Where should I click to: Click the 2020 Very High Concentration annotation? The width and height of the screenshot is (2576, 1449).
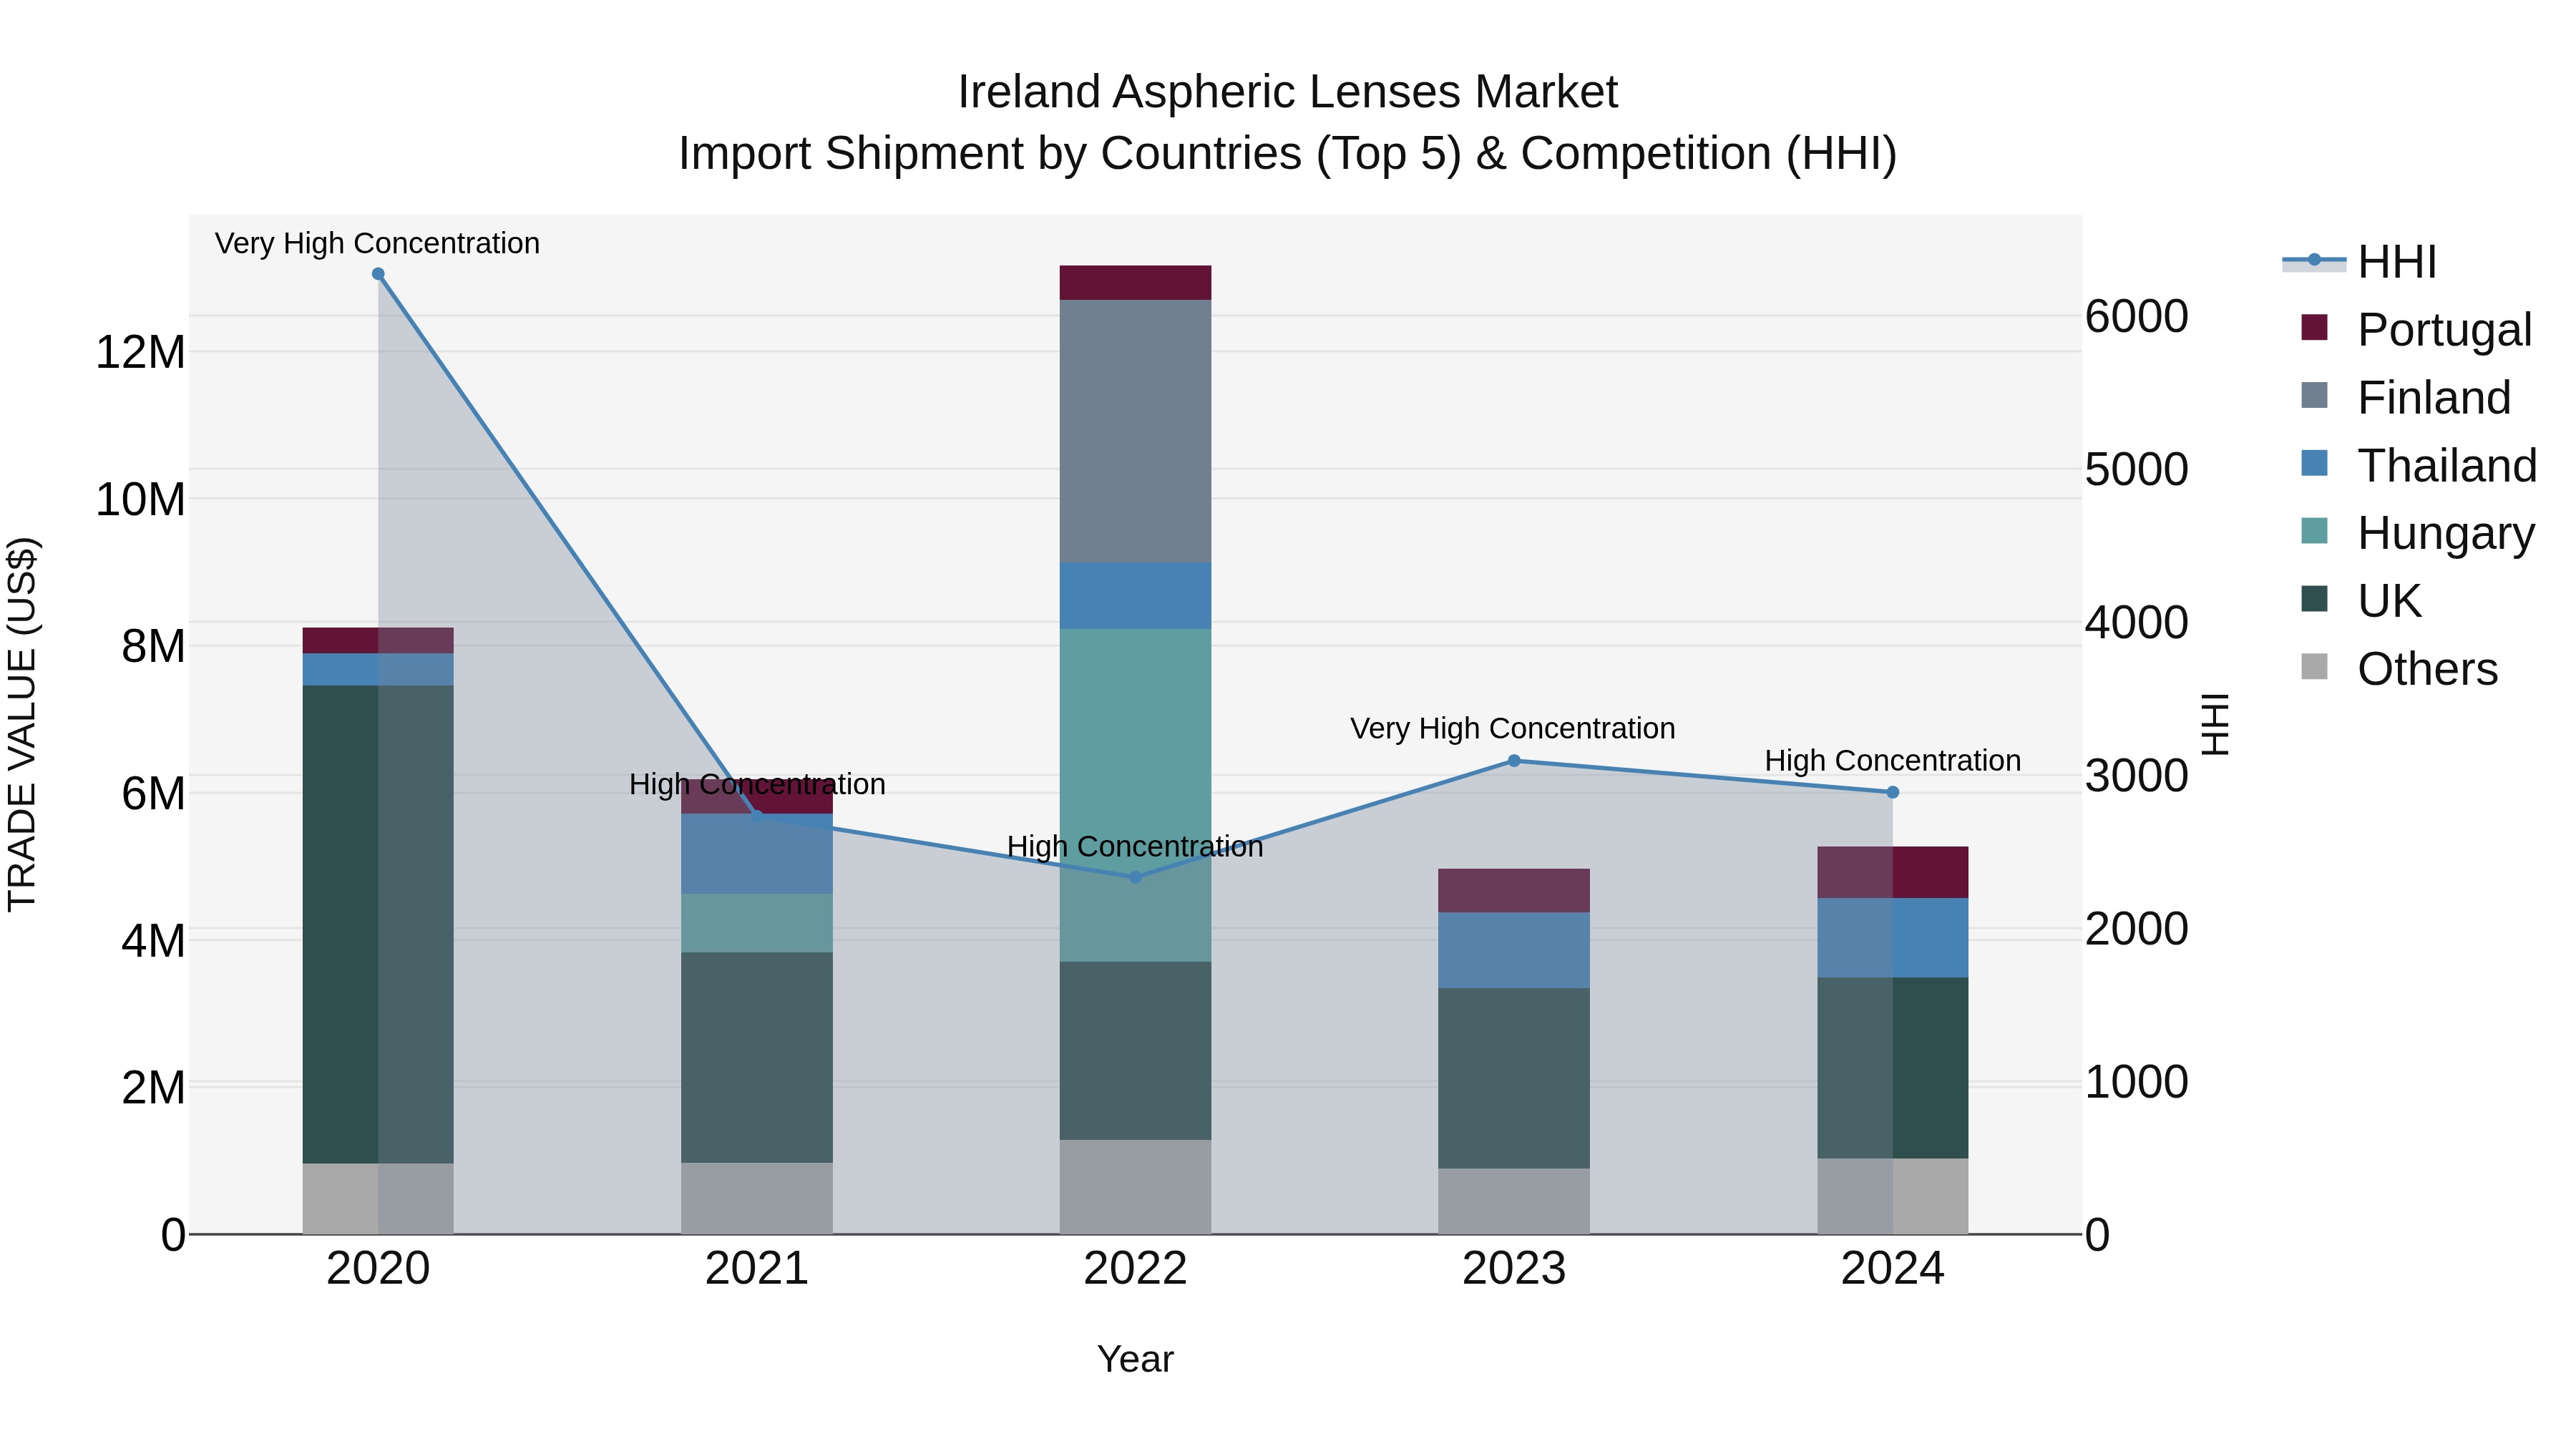pyautogui.click(x=377, y=243)
